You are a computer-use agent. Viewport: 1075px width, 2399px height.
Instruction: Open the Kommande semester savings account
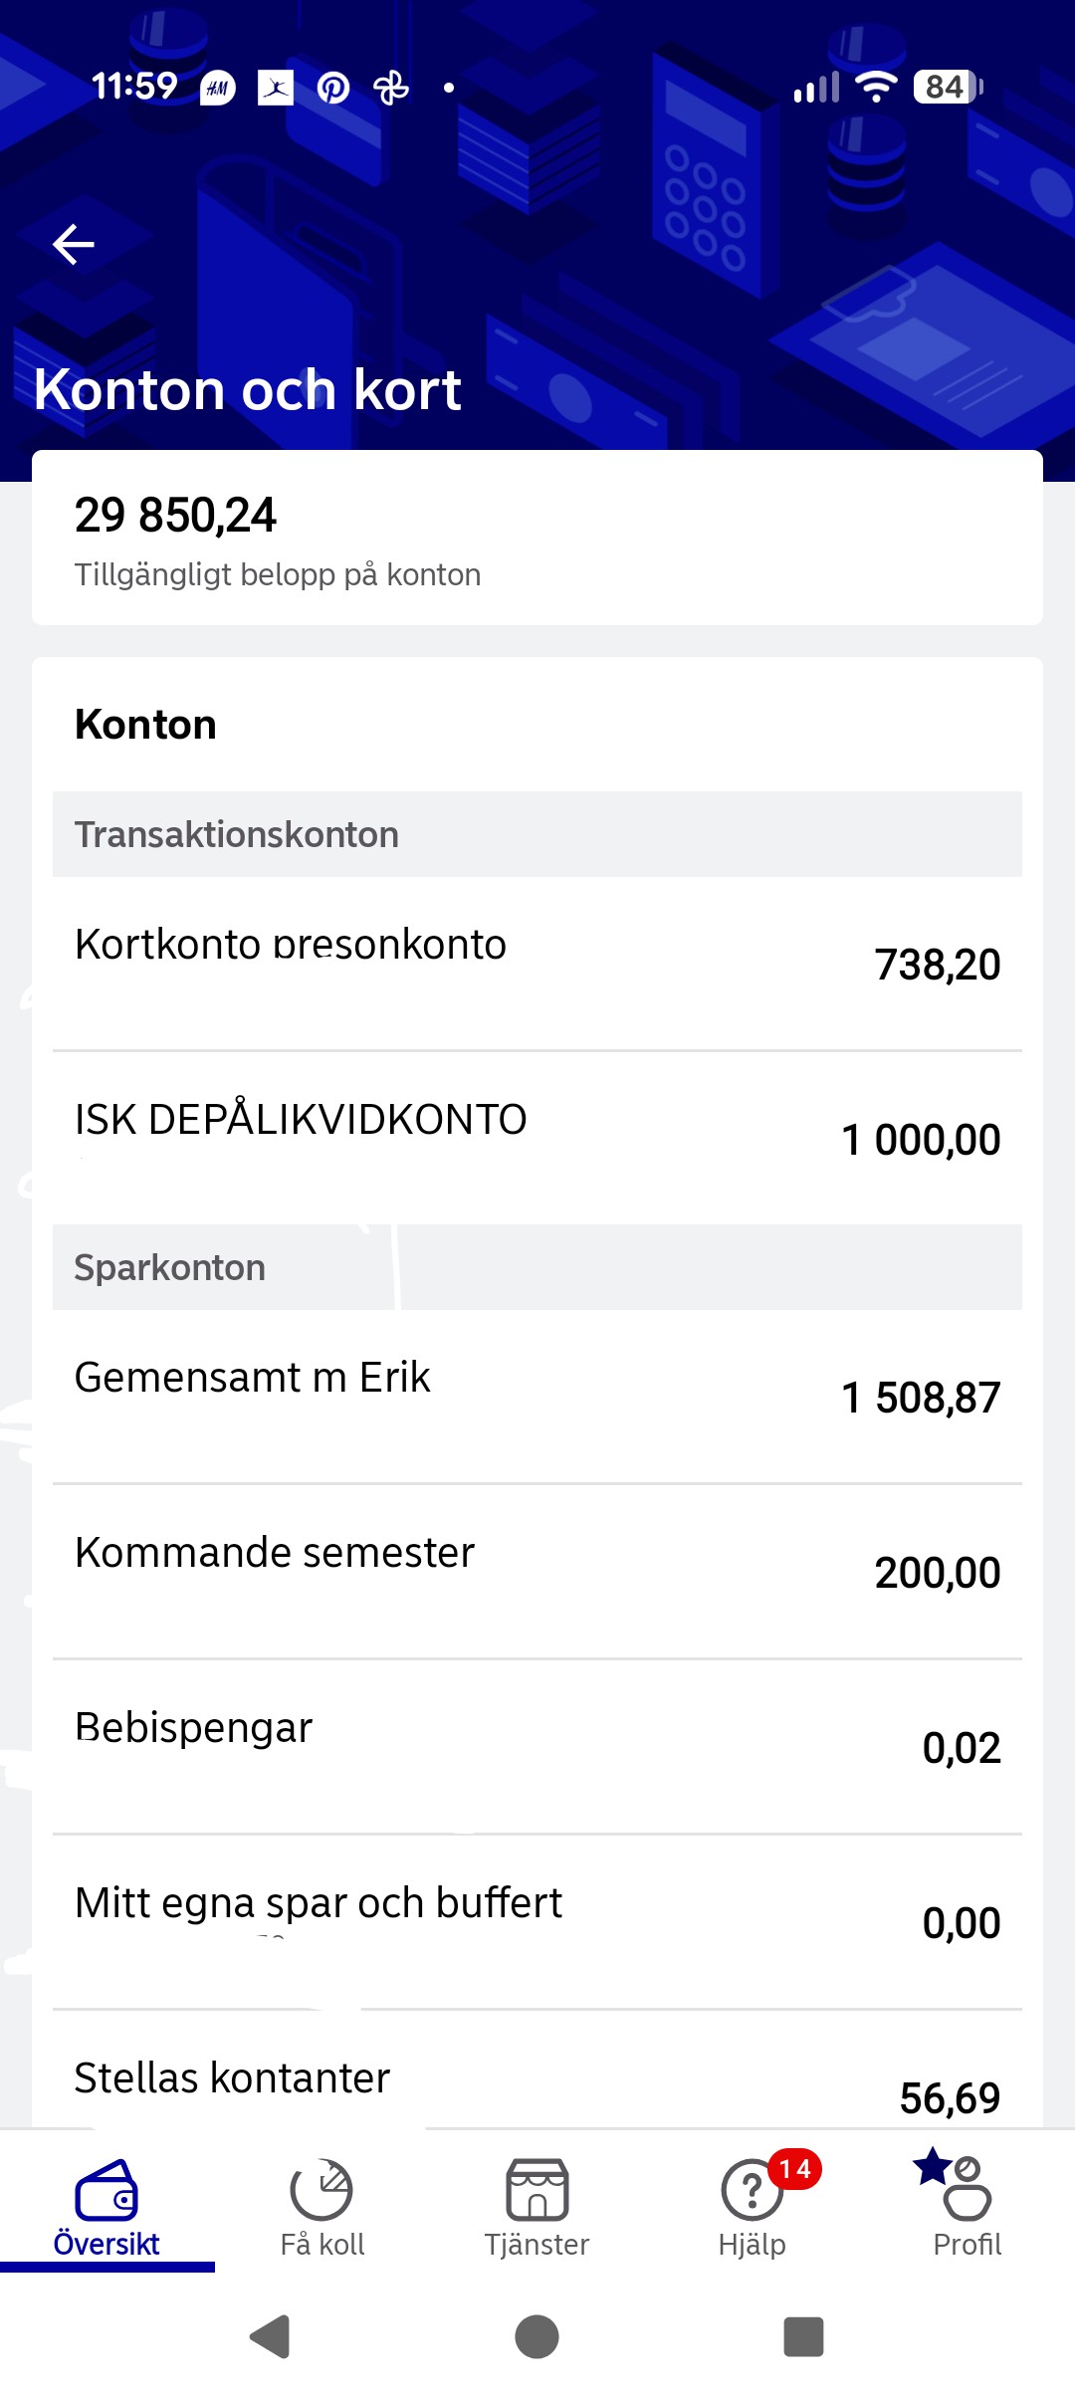(x=537, y=1571)
